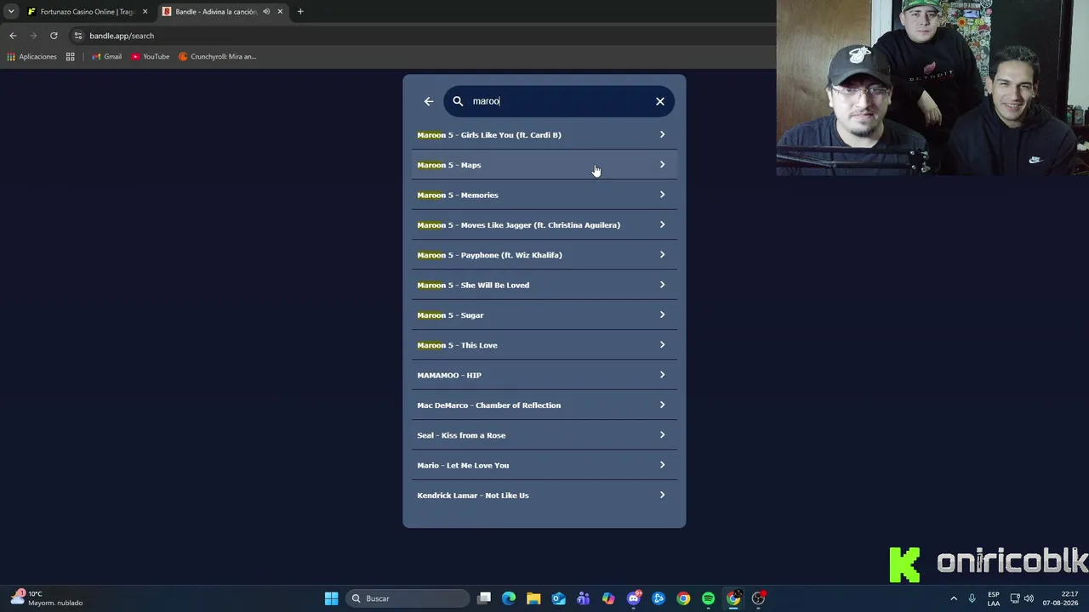
Task: Open Outlook from the taskbar
Action: click(x=558, y=598)
